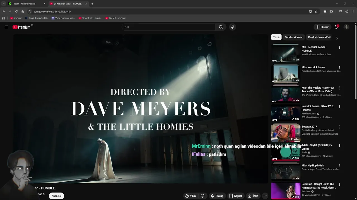
Task: Open more actions ellipsis below the video
Action: point(265,196)
